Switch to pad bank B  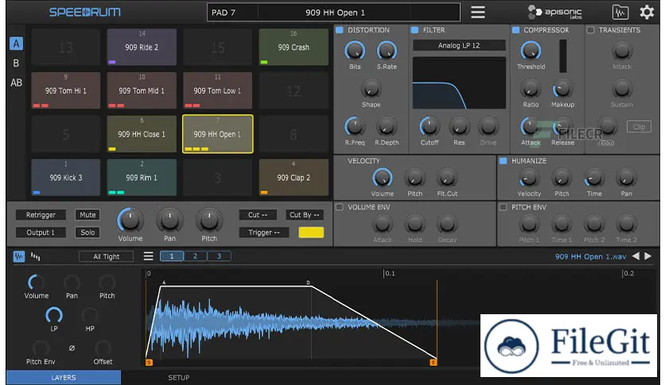tap(16, 63)
